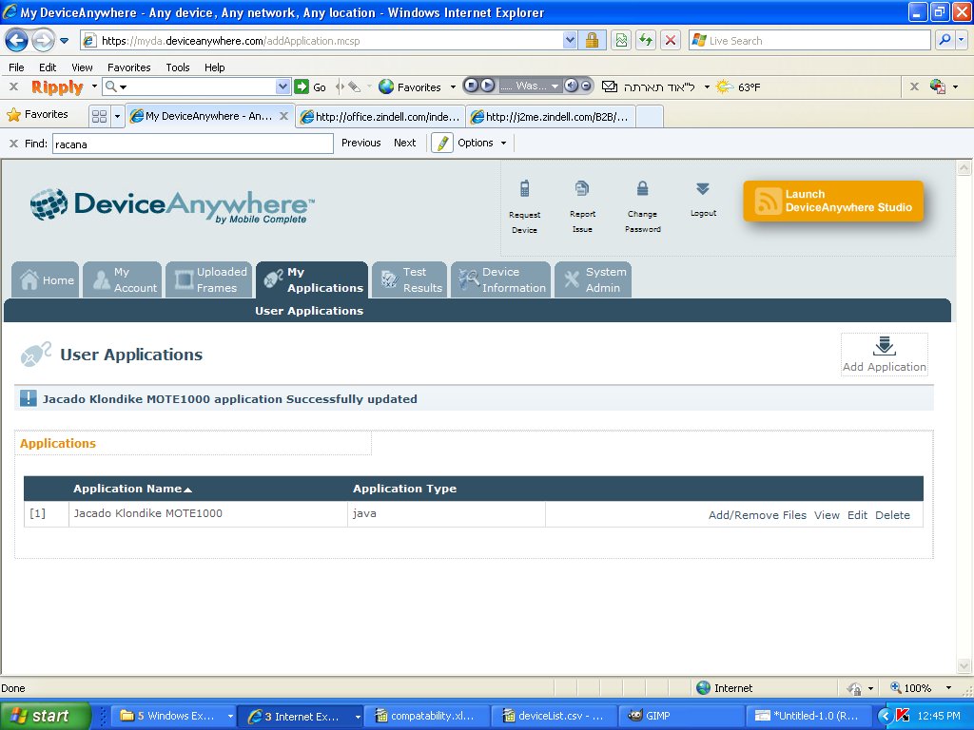The image size is (974, 730).
Task: Click the Find bar Previous button
Action: (x=360, y=143)
